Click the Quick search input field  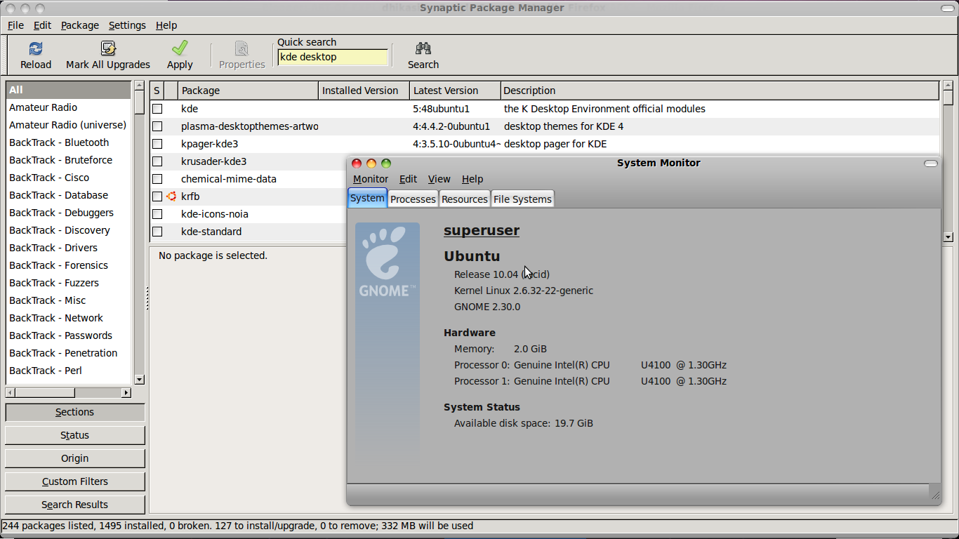point(333,58)
